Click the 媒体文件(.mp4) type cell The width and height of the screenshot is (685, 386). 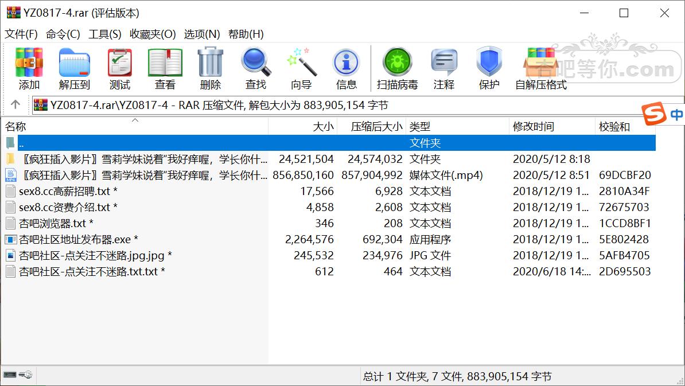pos(446,175)
